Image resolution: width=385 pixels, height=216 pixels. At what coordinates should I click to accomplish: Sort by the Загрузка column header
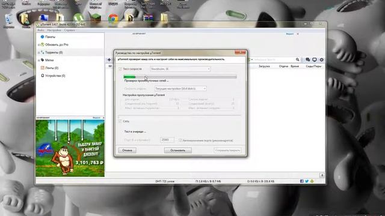pos(264,67)
